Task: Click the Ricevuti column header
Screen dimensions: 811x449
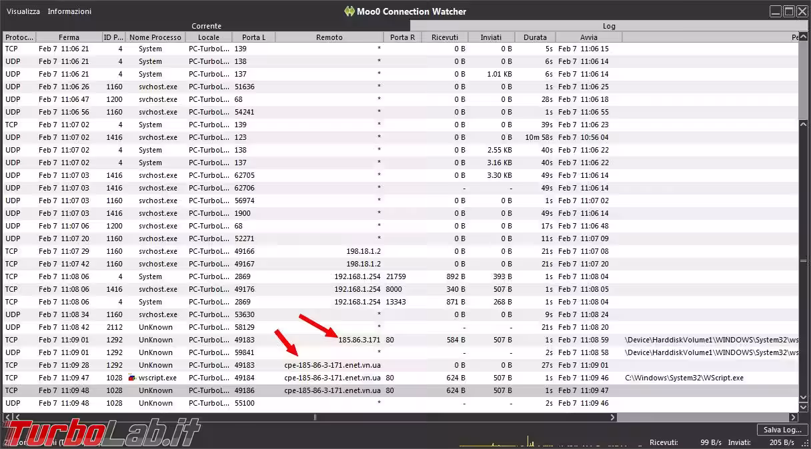Action: [x=445, y=37]
